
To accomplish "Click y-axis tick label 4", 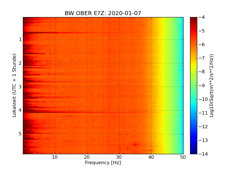I will click(20, 110).
